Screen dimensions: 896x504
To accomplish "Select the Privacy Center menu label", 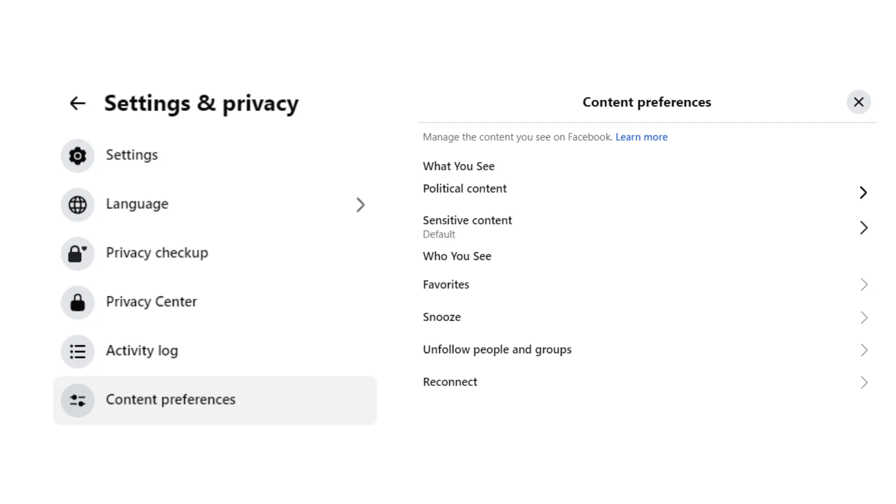I will (151, 302).
